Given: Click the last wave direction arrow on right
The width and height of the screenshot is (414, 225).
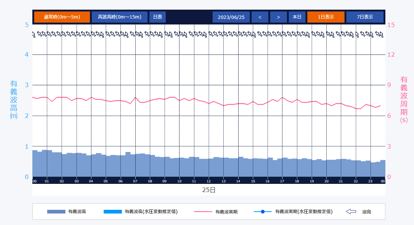Looking at the screenshot, I should pyautogui.click(x=379, y=34).
